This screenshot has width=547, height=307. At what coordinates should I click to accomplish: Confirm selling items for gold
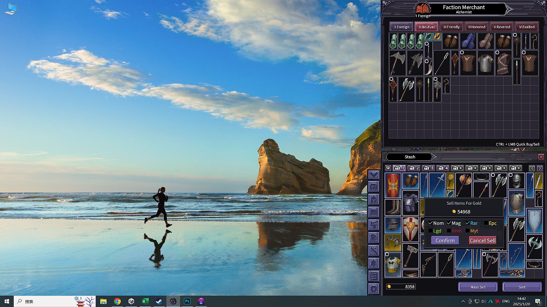coord(445,240)
